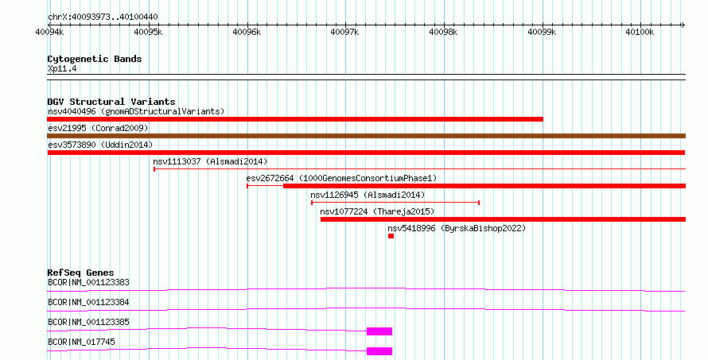Open the BCOR|NM_017745 transcript label
The height and width of the screenshot is (360, 708).
(81, 342)
